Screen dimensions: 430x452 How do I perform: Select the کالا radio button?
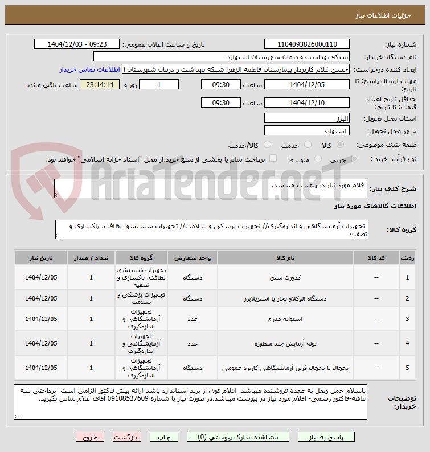coord(341,145)
